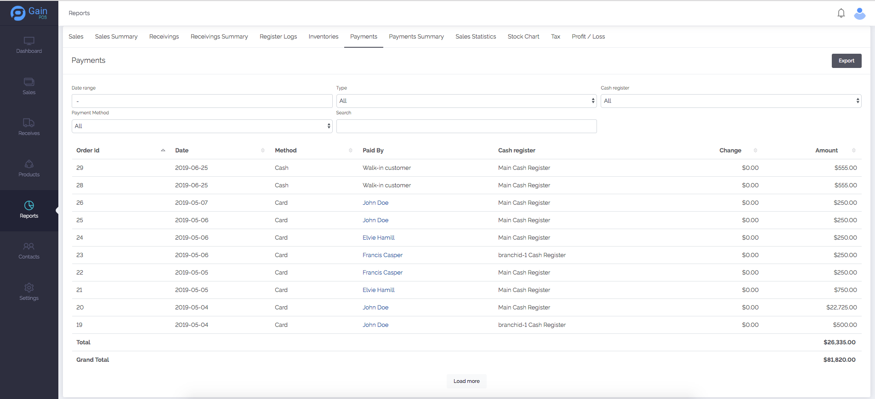Switch to the Stock Chart tab
This screenshot has width=875, height=399.
pos(523,37)
